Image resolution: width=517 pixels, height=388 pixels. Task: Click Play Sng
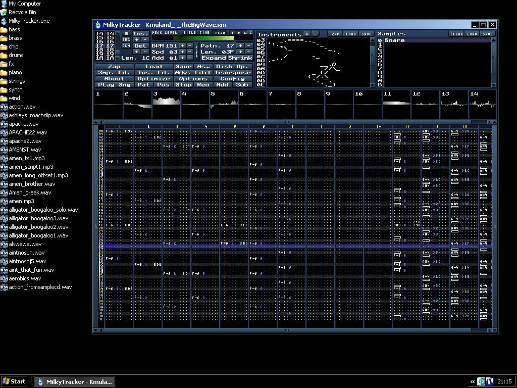pos(115,84)
